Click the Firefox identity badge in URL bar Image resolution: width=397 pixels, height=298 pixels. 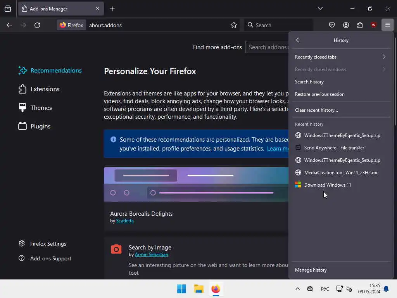pos(71,25)
